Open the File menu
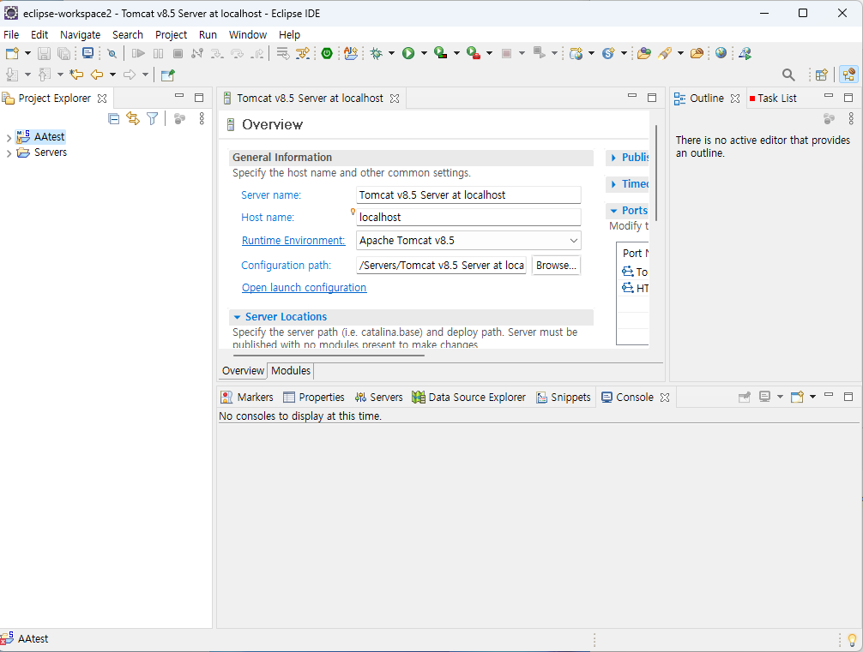Screen dimensions: 863x652 [x=11, y=34]
